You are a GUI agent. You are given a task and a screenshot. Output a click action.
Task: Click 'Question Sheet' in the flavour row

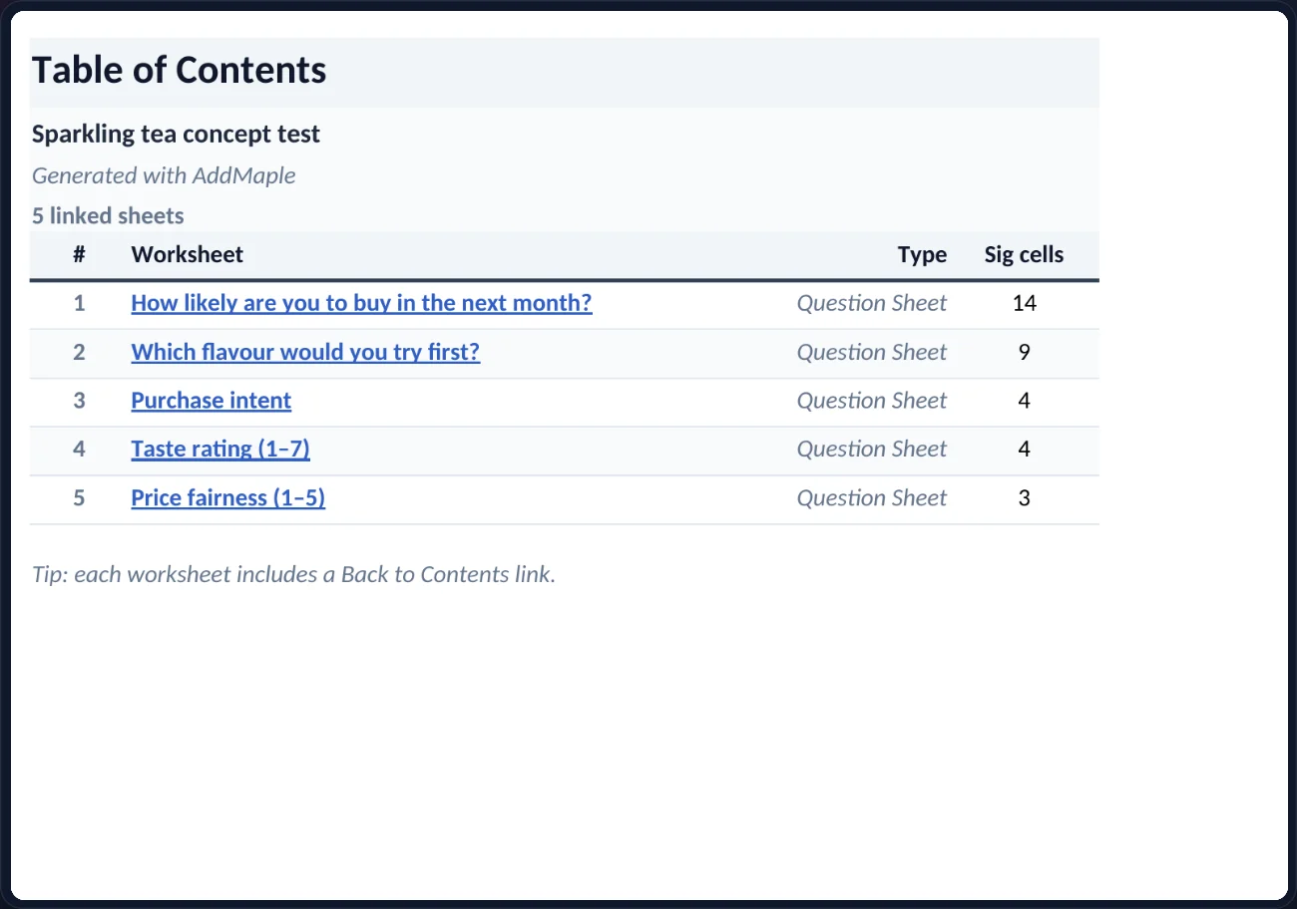click(x=872, y=352)
